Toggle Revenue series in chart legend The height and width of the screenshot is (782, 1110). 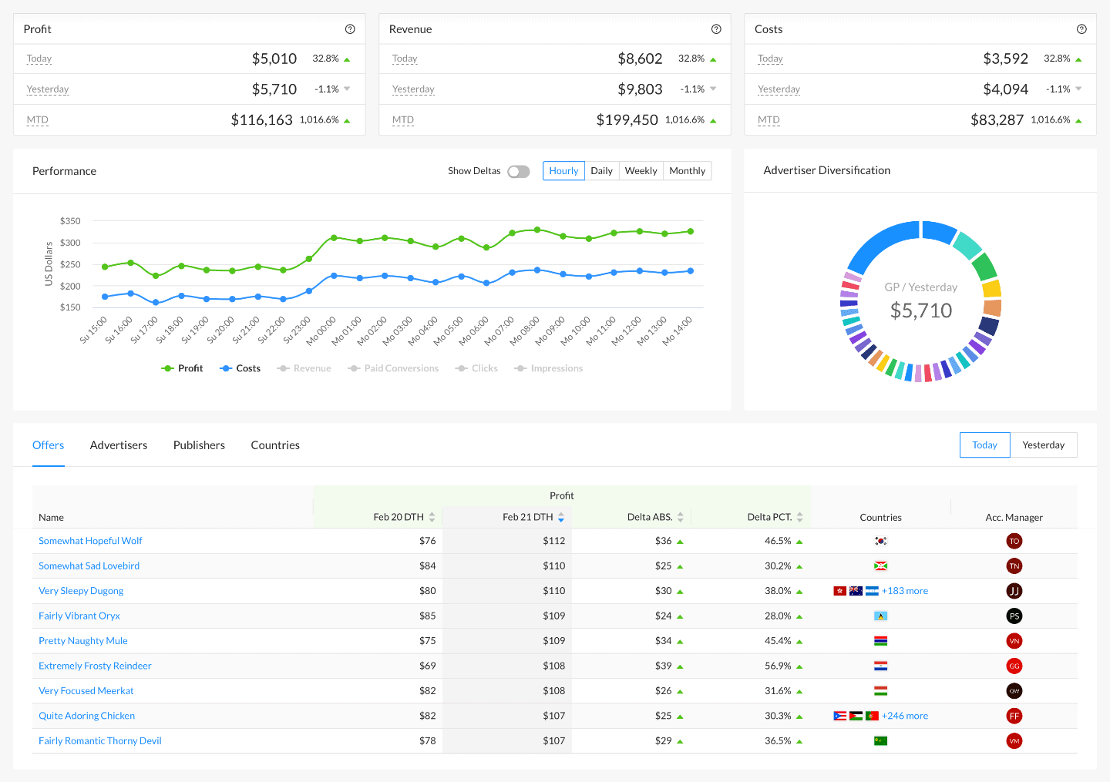304,369
